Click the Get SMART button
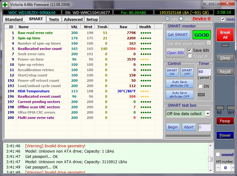Image resolution: width=237 pixels, height=176 pixels. pyautogui.click(x=178, y=35)
